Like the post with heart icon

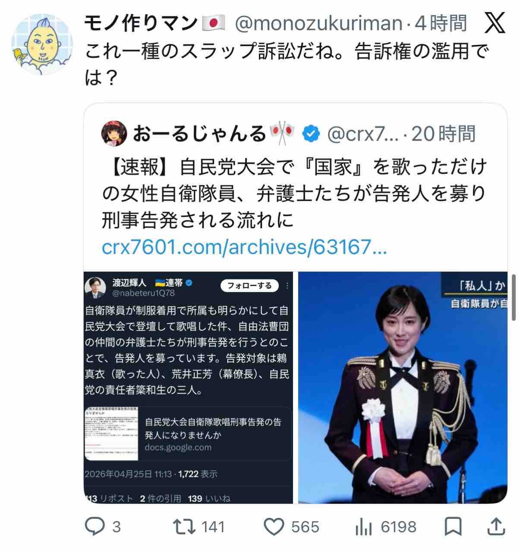click(274, 527)
